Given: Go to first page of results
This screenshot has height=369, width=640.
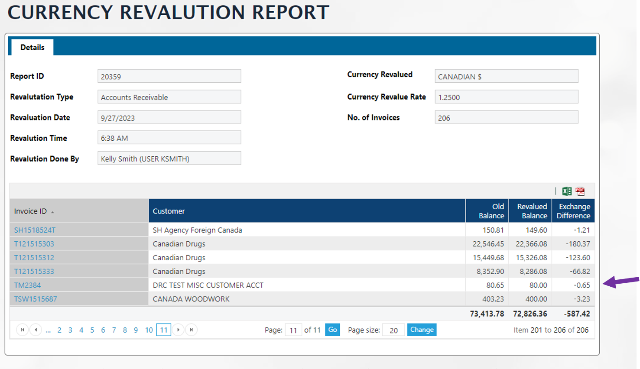Looking at the screenshot, I should click(23, 330).
